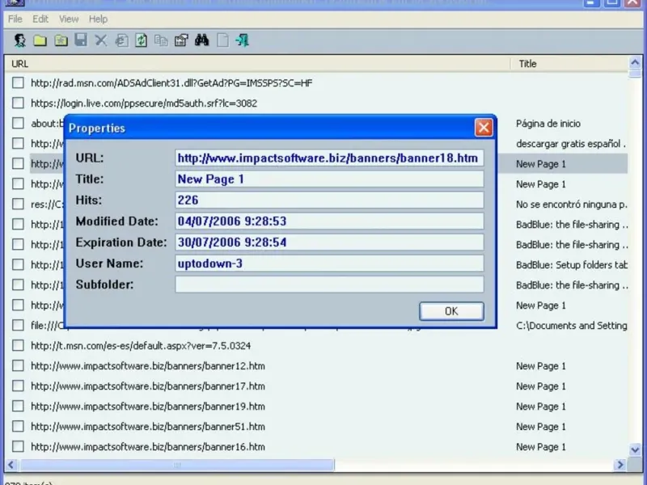
Task: Click the floppy disk save icon
Action: (x=81, y=40)
